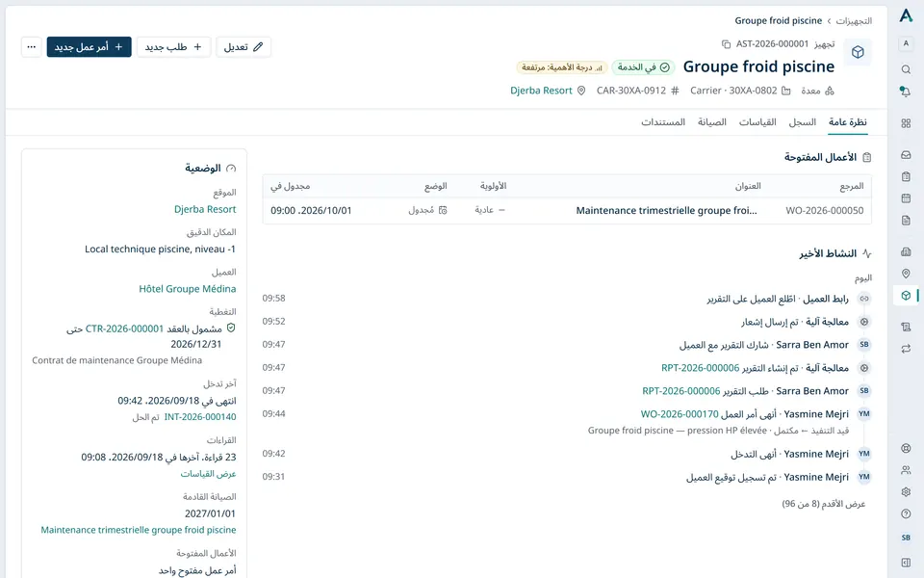
Task: Click 'Groupe froid piscine' breadcrumb text
Action: coord(778,20)
